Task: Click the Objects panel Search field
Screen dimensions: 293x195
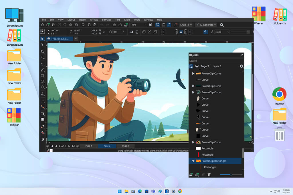Action: [216, 61]
